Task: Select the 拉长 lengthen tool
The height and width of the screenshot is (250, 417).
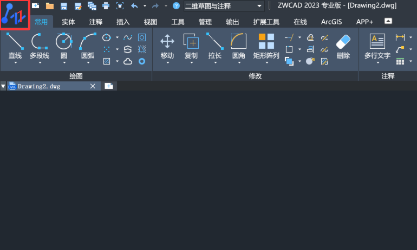Action: 215,45
